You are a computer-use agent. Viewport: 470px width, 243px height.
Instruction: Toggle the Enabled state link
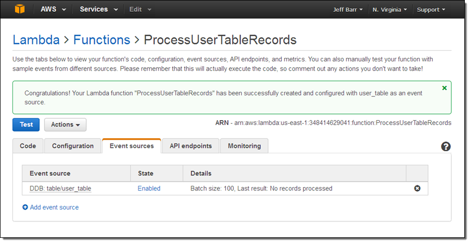(149, 188)
